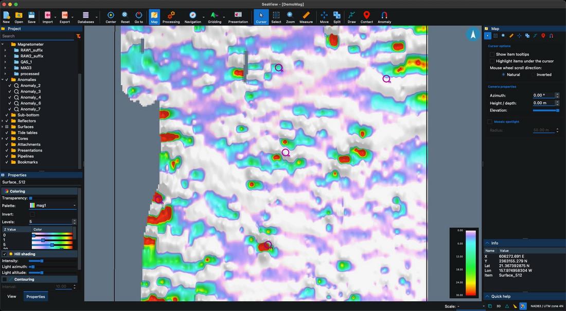Screen dimensions: 566x311
Task: Uncheck the Hill shading checkbox
Action: click(x=4, y=254)
